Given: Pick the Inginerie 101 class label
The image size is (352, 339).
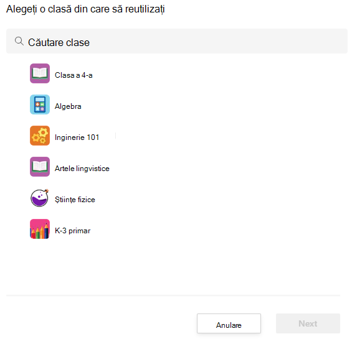Looking at the screenshot, I should [77, 137].
